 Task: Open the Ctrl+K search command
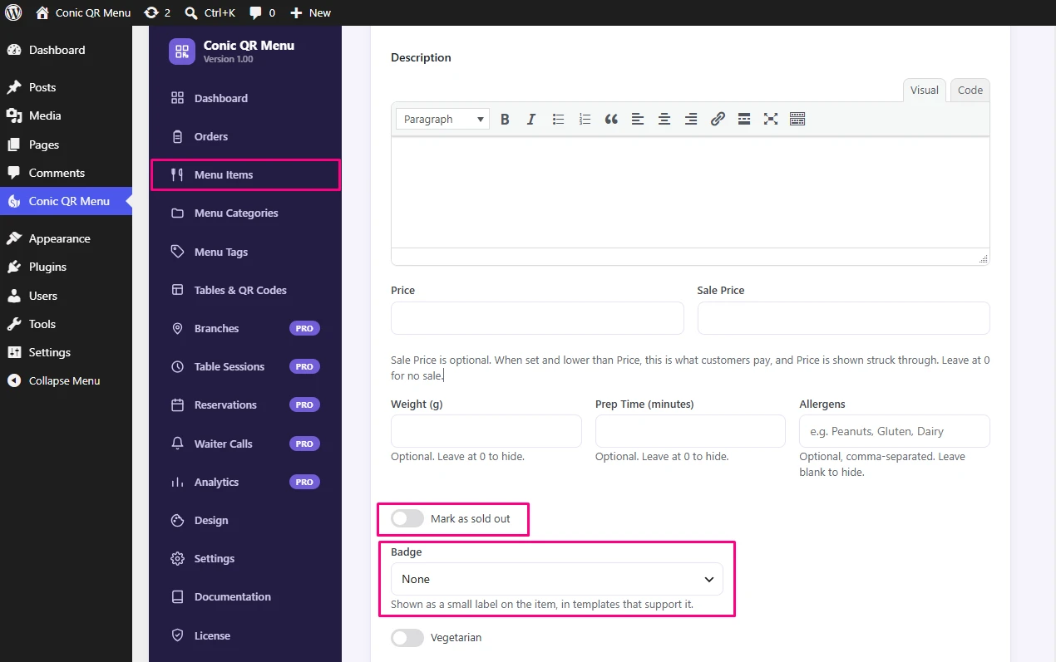click(x=211, y=12)
